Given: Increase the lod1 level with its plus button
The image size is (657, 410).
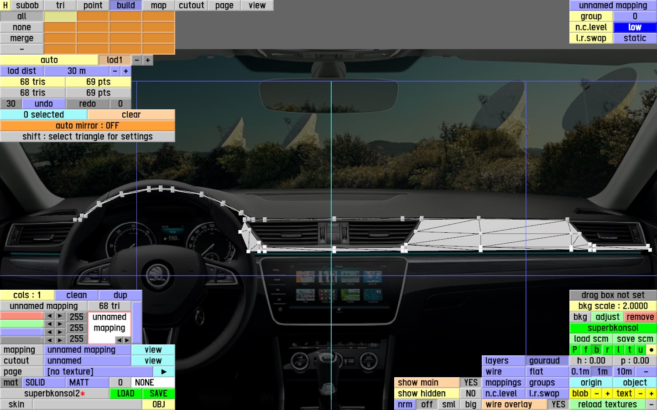Looking at the screenshot, I should [148, 60].
